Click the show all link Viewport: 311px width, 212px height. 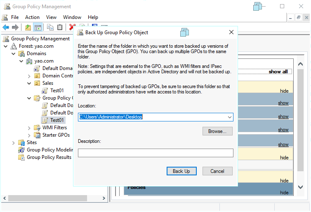coord(278,72)
